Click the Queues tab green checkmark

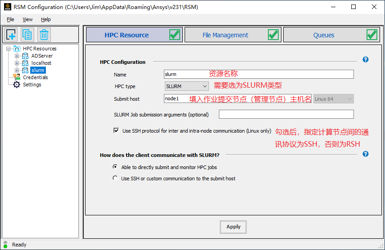click(x=372, y=35)
